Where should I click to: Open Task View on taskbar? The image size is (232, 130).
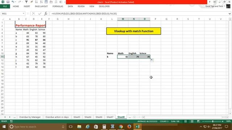[x=71, y=127]
